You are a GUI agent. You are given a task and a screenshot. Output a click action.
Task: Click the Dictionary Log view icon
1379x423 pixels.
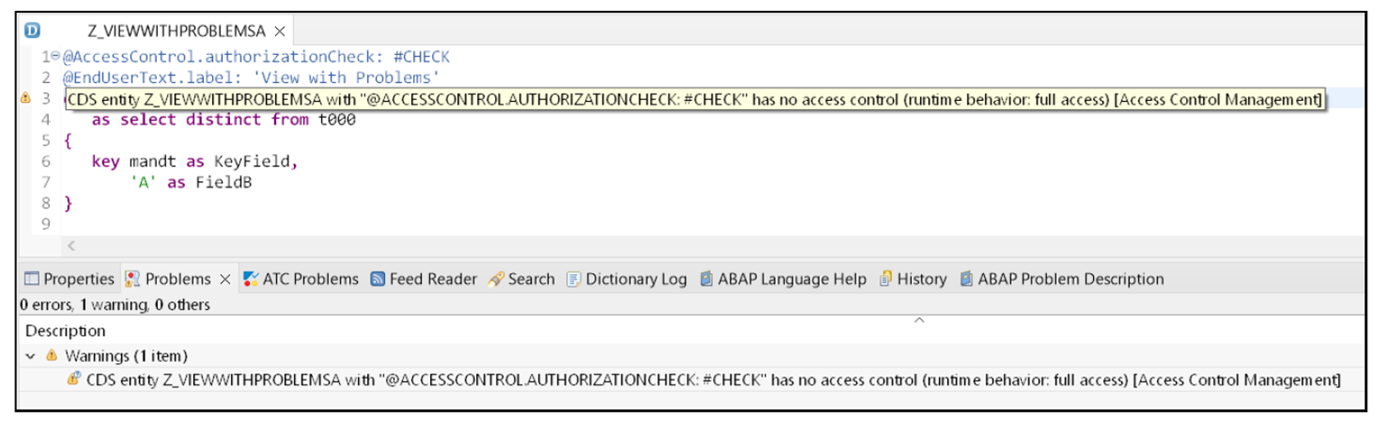pos(574,279)
